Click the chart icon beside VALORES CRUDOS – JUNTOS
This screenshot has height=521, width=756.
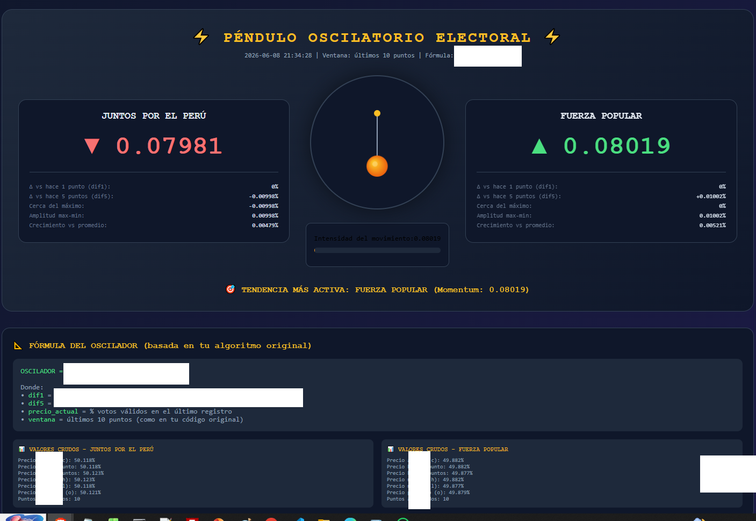[21, 449]
